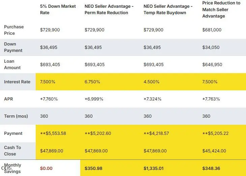Viewport: 246px width, 176px height.
Task: Click the Purchase Price row label
Action: coord(14,30)
